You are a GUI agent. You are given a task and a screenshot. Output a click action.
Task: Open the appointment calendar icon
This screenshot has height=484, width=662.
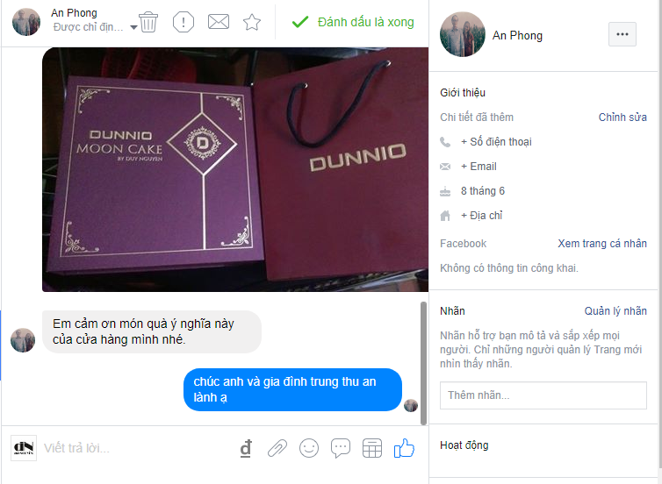[372, 448]
